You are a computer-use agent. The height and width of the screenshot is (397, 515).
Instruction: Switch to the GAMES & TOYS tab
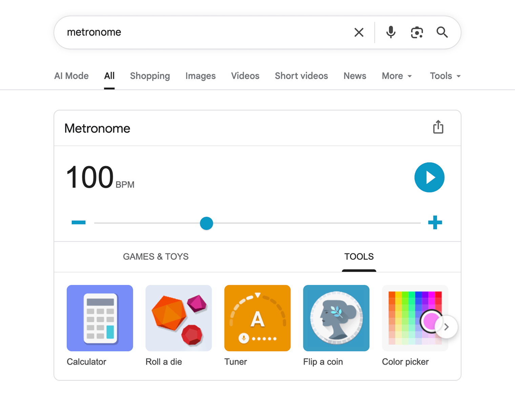(156, 257)
